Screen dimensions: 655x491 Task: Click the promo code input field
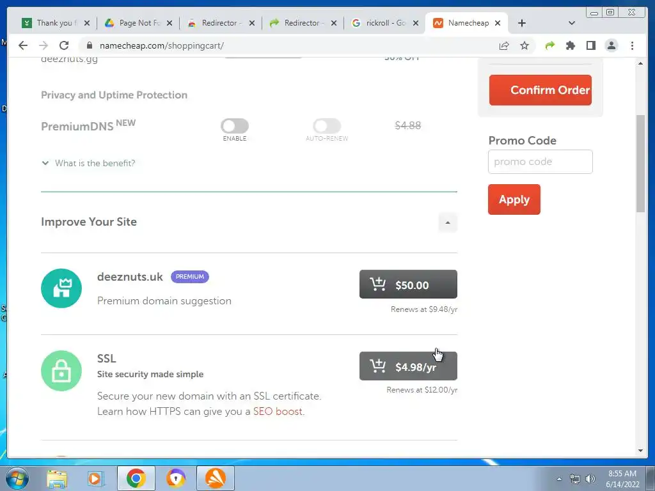pyautogui.click(x=540, y=162)
